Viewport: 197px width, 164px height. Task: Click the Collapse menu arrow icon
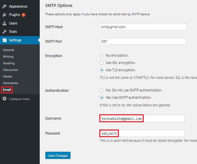click(5, 99)
